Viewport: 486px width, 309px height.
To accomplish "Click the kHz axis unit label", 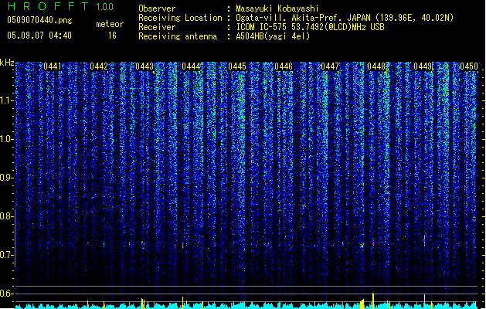I will click(x=7, y=63).
